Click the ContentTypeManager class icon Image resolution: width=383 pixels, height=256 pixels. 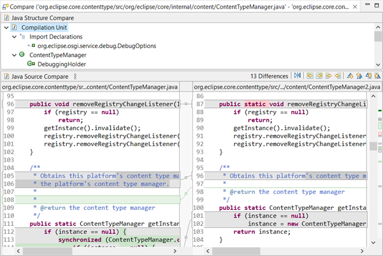(22, 55)
